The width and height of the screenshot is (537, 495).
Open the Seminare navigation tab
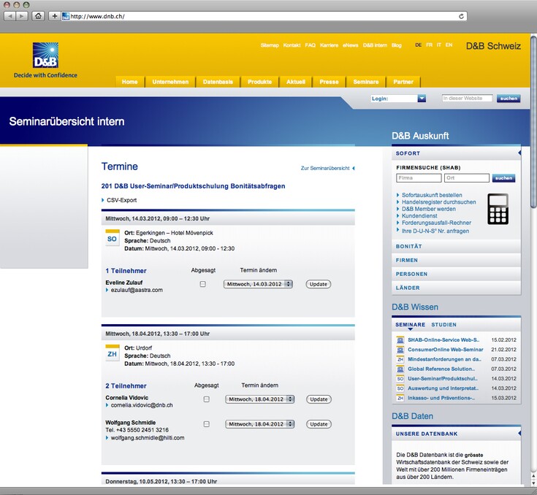tap(366, 82)
